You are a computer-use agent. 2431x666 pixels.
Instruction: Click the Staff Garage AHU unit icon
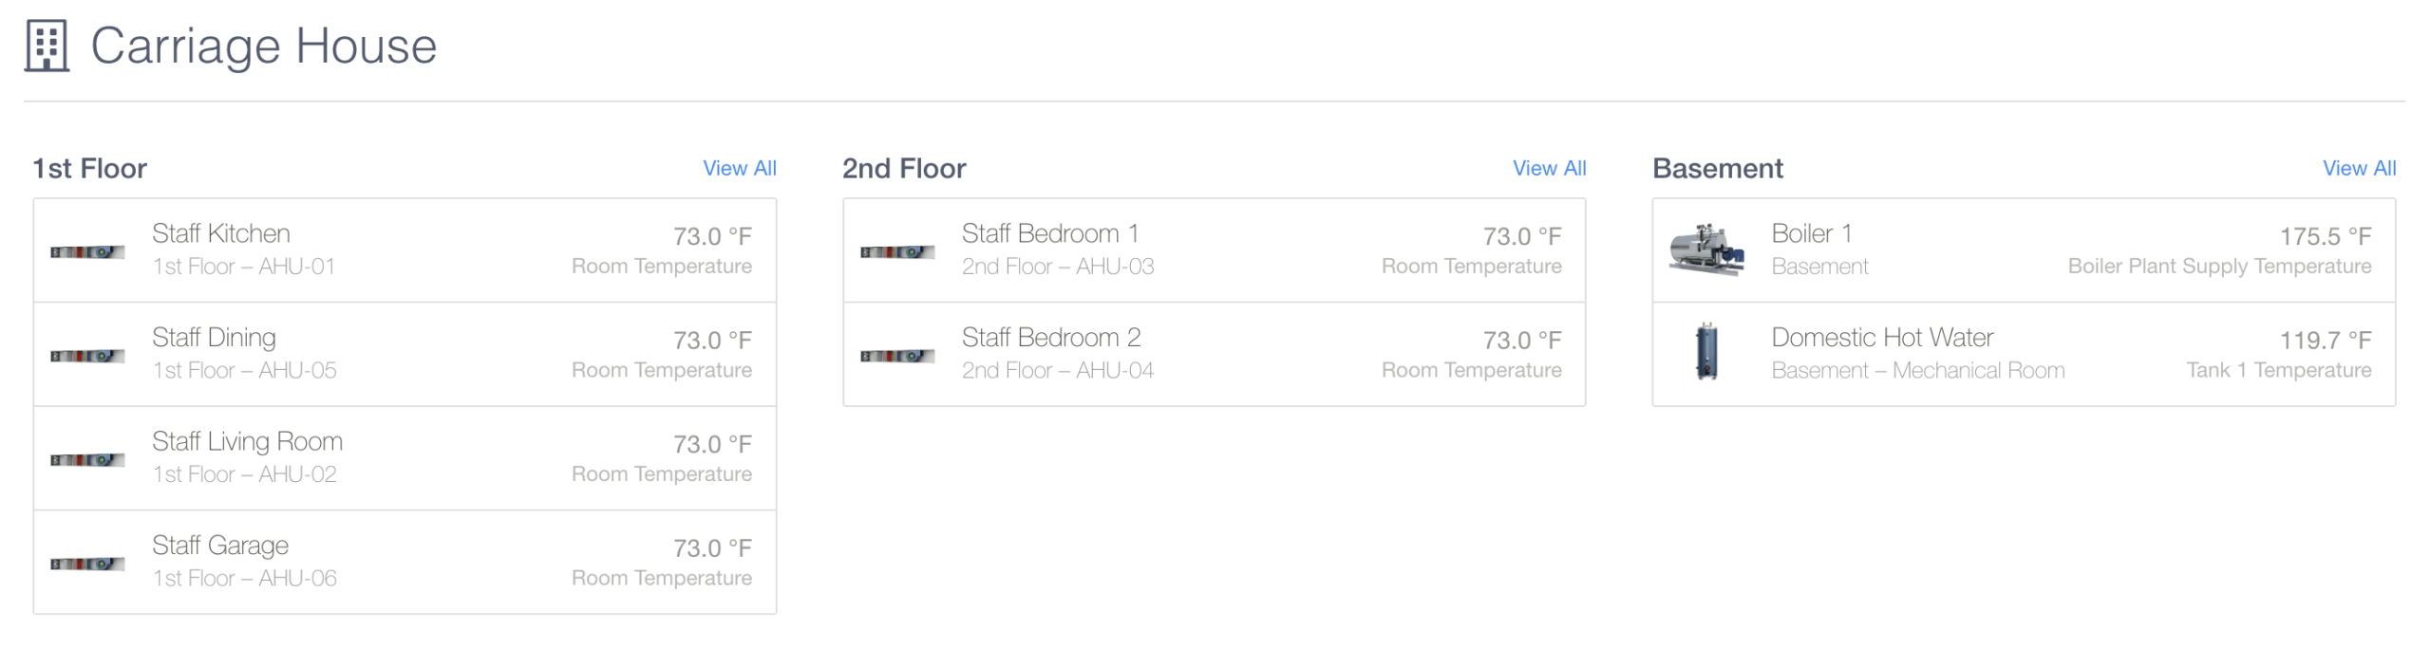87,564
